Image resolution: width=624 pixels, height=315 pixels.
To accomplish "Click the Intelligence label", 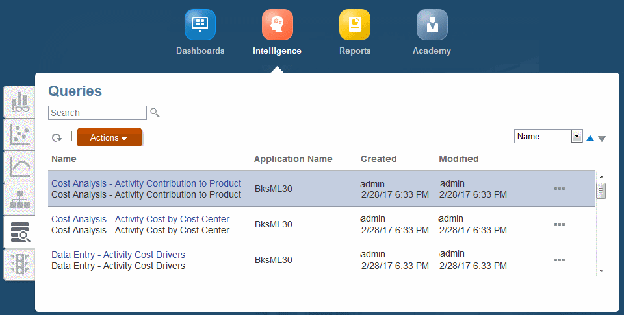I will pyautogui.click(x=277, y=51).
